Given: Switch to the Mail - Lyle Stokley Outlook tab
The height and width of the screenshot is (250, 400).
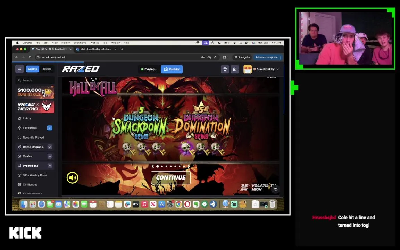Looking at the screenshot, I should 96,49.
